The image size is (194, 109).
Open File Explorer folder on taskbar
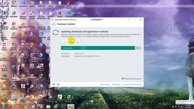[x=48, y=107]
